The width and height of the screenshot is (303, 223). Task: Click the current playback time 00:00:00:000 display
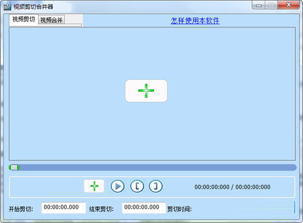tap(212, 187)
